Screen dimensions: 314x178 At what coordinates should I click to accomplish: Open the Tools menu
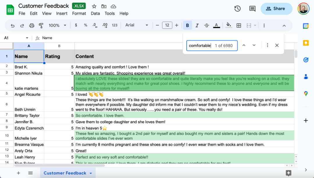click(x=110, y=13)
